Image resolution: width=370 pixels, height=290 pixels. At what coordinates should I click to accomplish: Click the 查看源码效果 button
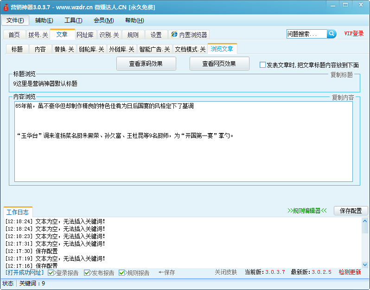(x=146, y=64)
